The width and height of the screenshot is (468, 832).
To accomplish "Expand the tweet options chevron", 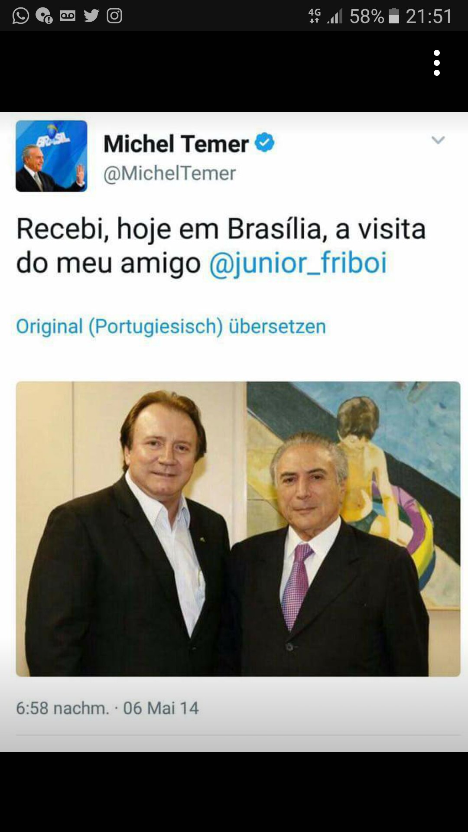I will [x=438, y=140].
